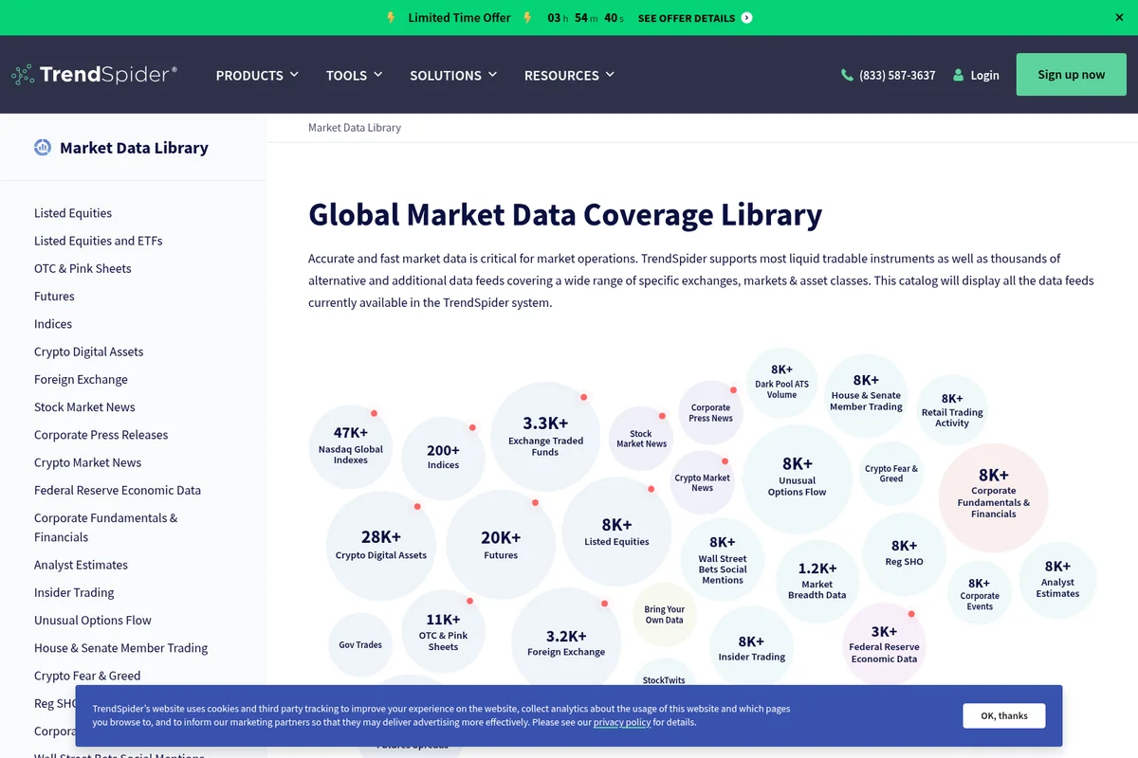
Task: Click the lightning bolt icon in the offer banner
Action: (x=390, y=17)
